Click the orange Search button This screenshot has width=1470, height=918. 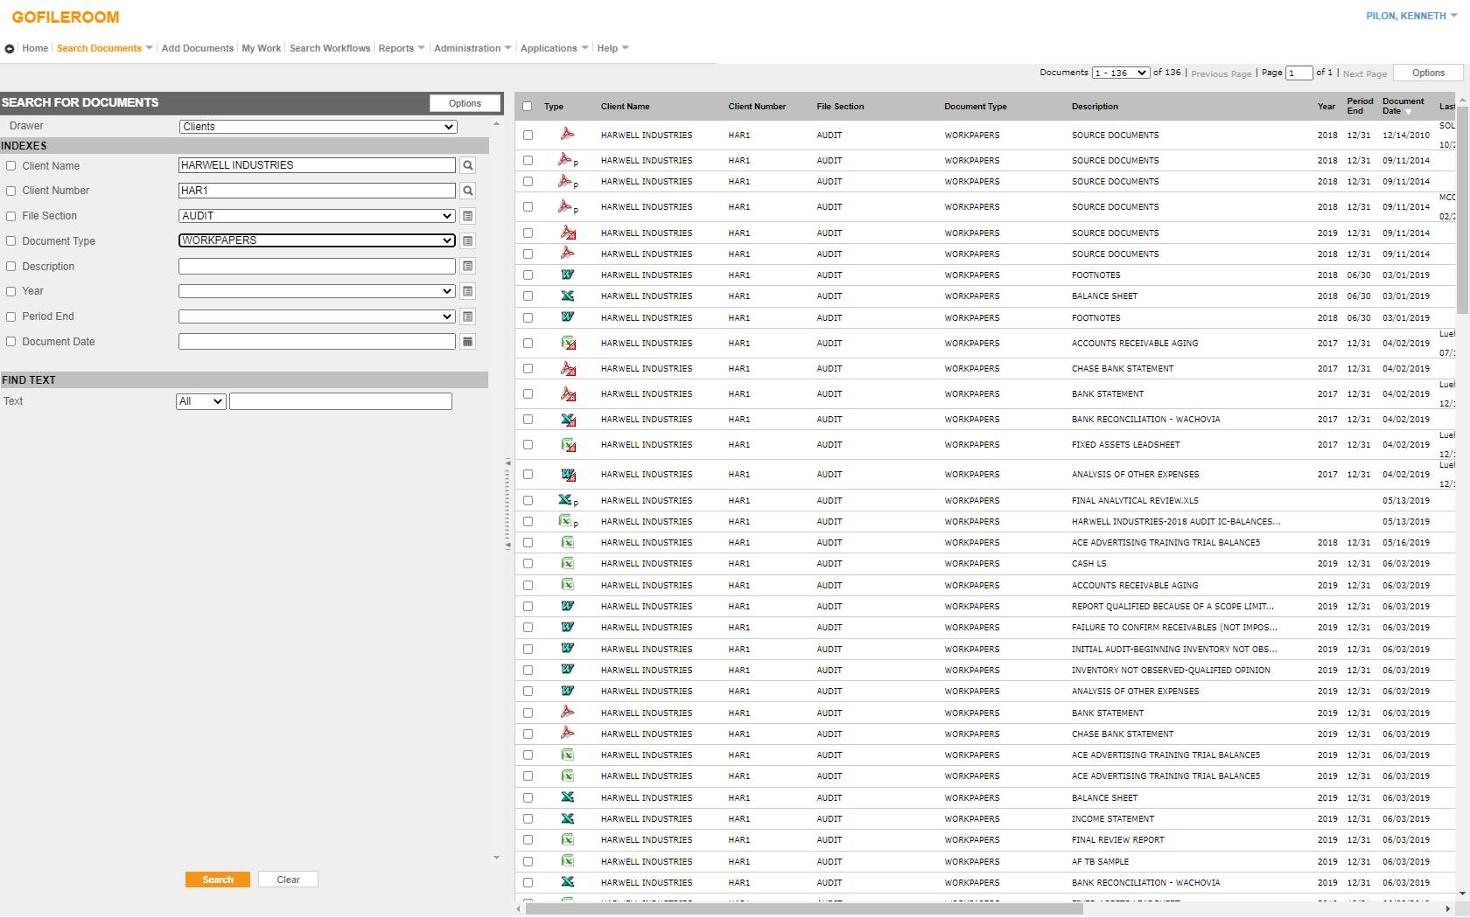tap(218, 880)
